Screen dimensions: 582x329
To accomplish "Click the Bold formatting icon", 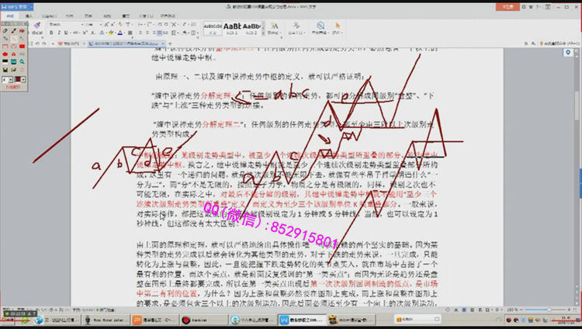I will click(x=50, y=33).
